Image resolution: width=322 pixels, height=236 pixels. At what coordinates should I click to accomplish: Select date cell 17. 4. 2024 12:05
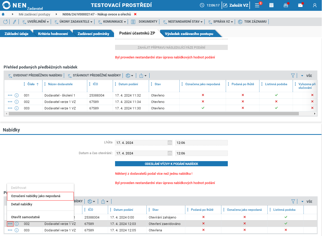point(127,230)
